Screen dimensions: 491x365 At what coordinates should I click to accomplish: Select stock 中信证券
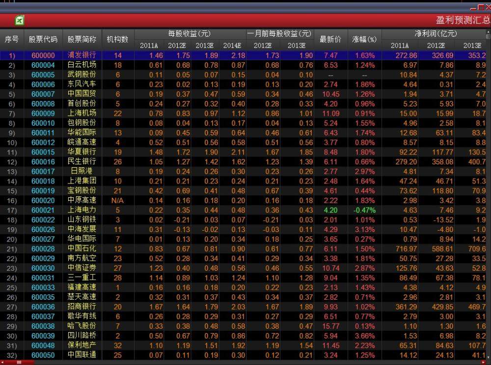[x=82, y=268]
